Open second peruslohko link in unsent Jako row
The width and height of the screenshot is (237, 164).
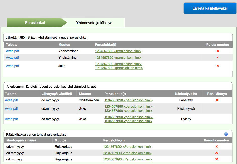pos(119,68)
